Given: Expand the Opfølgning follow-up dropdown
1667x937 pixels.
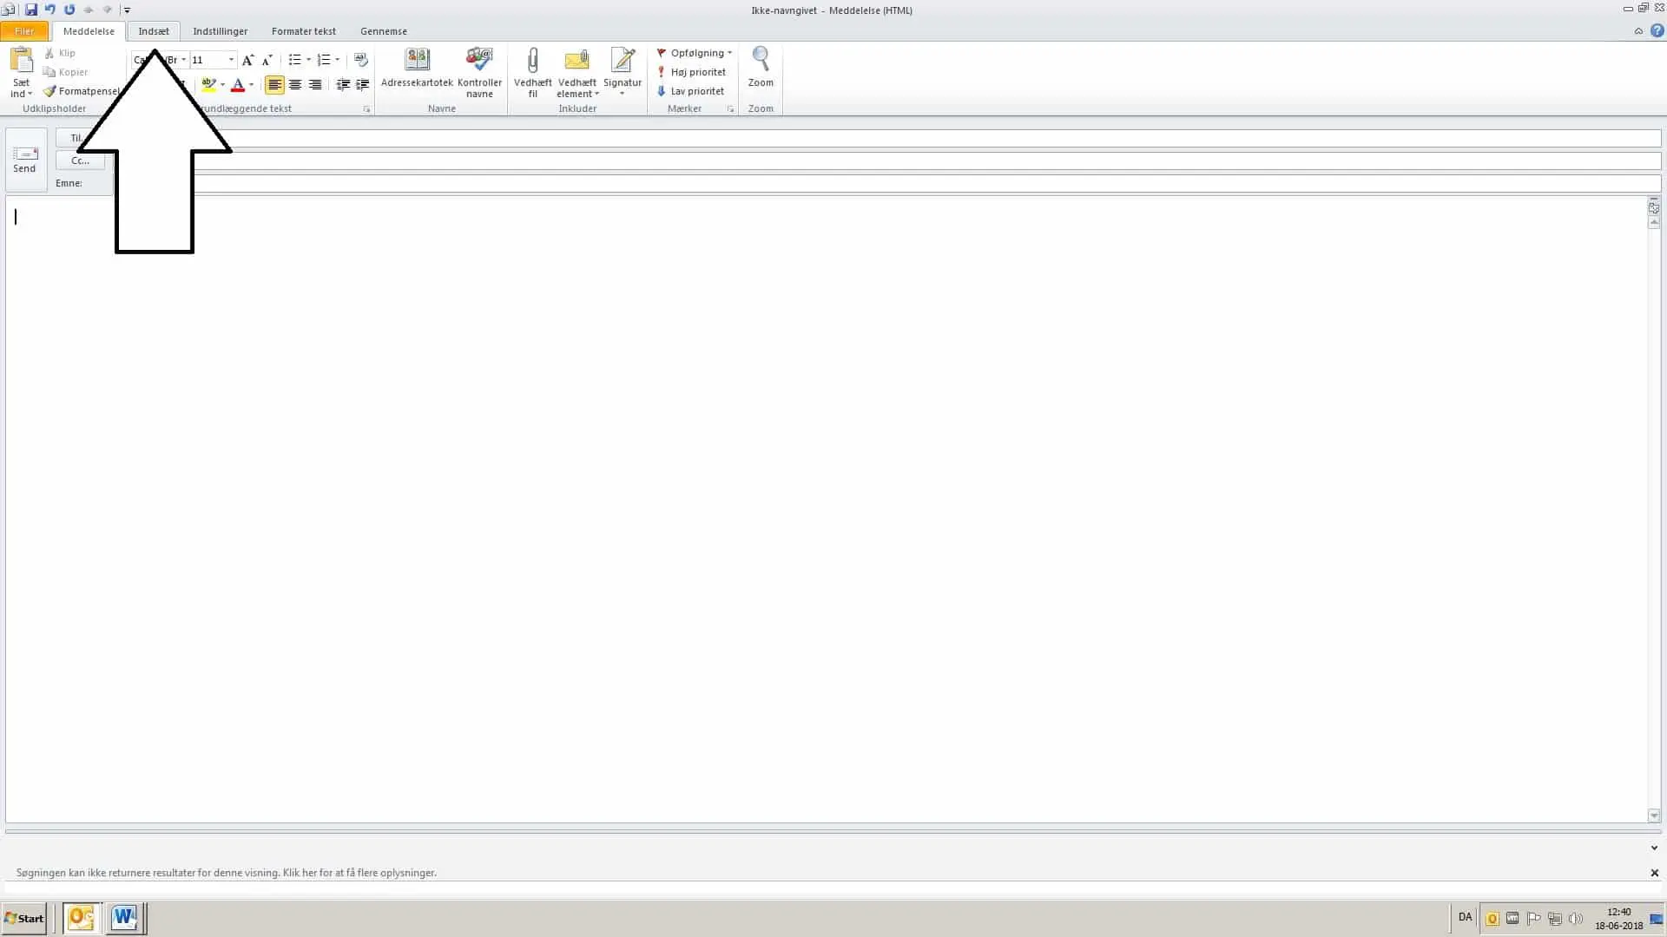Looking at the screenshot, I should (729, 53).
